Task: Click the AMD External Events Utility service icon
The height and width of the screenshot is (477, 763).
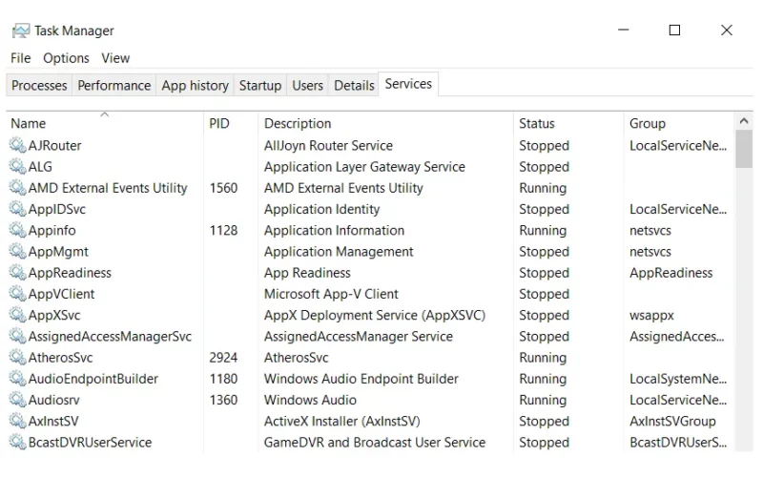Action: point(17,187)
